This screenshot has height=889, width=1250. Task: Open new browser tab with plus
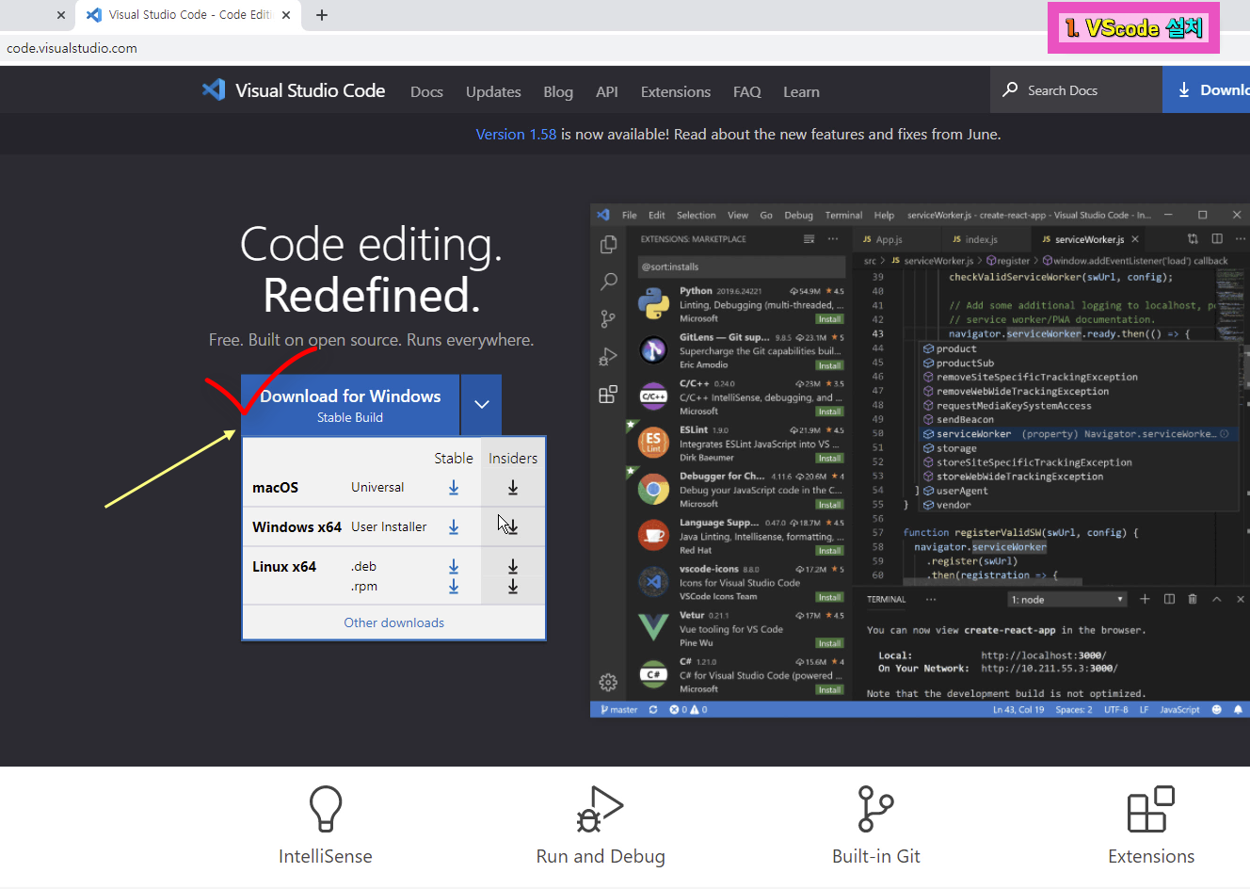point(322,15)
